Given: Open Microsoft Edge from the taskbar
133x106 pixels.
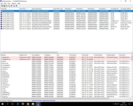Looking at the screenshot, I should pyautogui.click(x=18, y=104).
